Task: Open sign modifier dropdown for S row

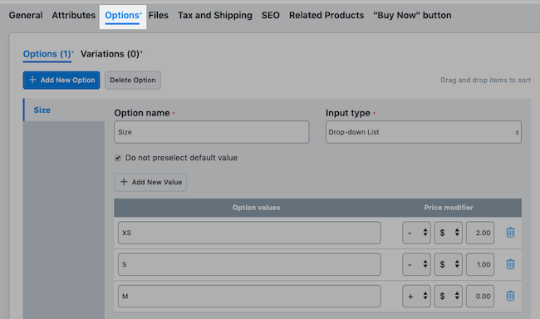Action: tap(416, 264)
